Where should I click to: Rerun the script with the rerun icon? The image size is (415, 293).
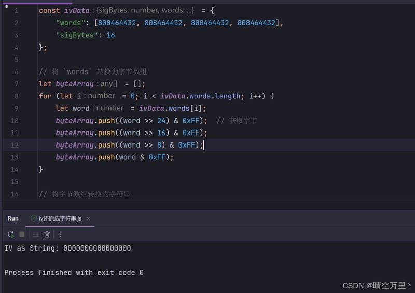[11, 235]
